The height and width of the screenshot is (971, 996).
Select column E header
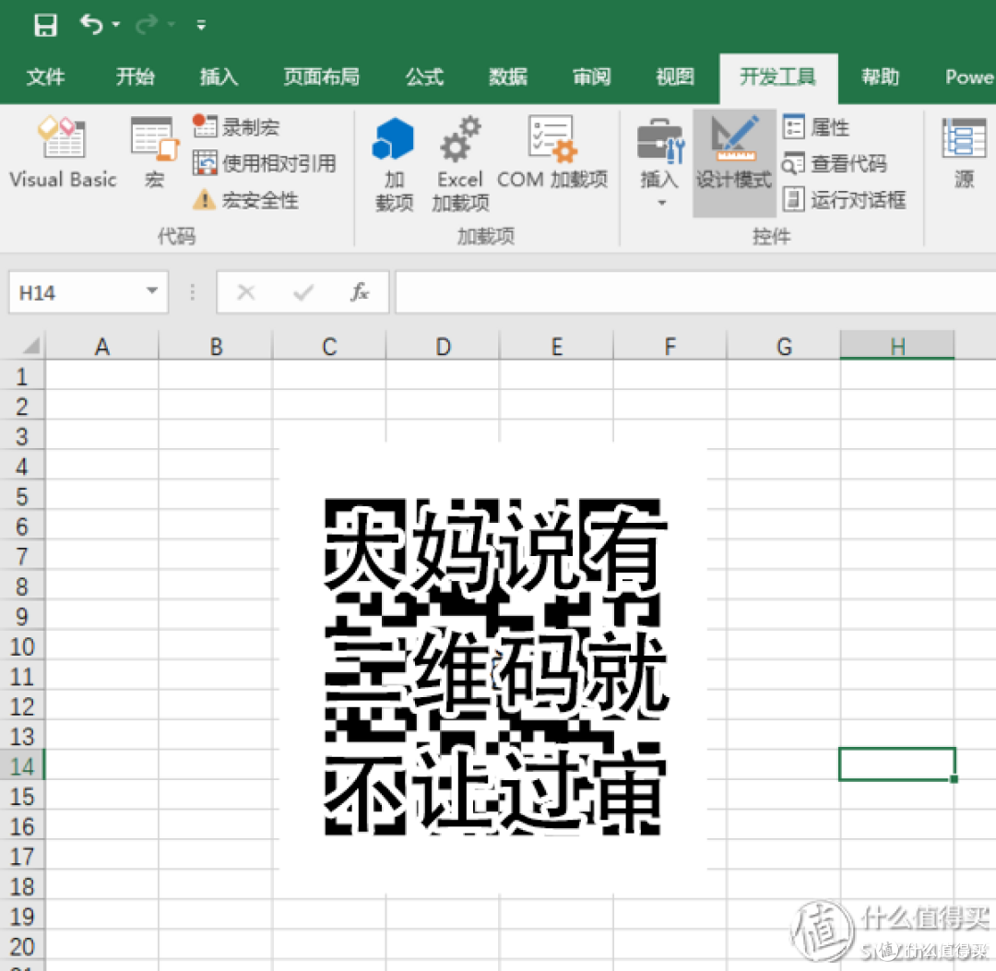point(556,347)
